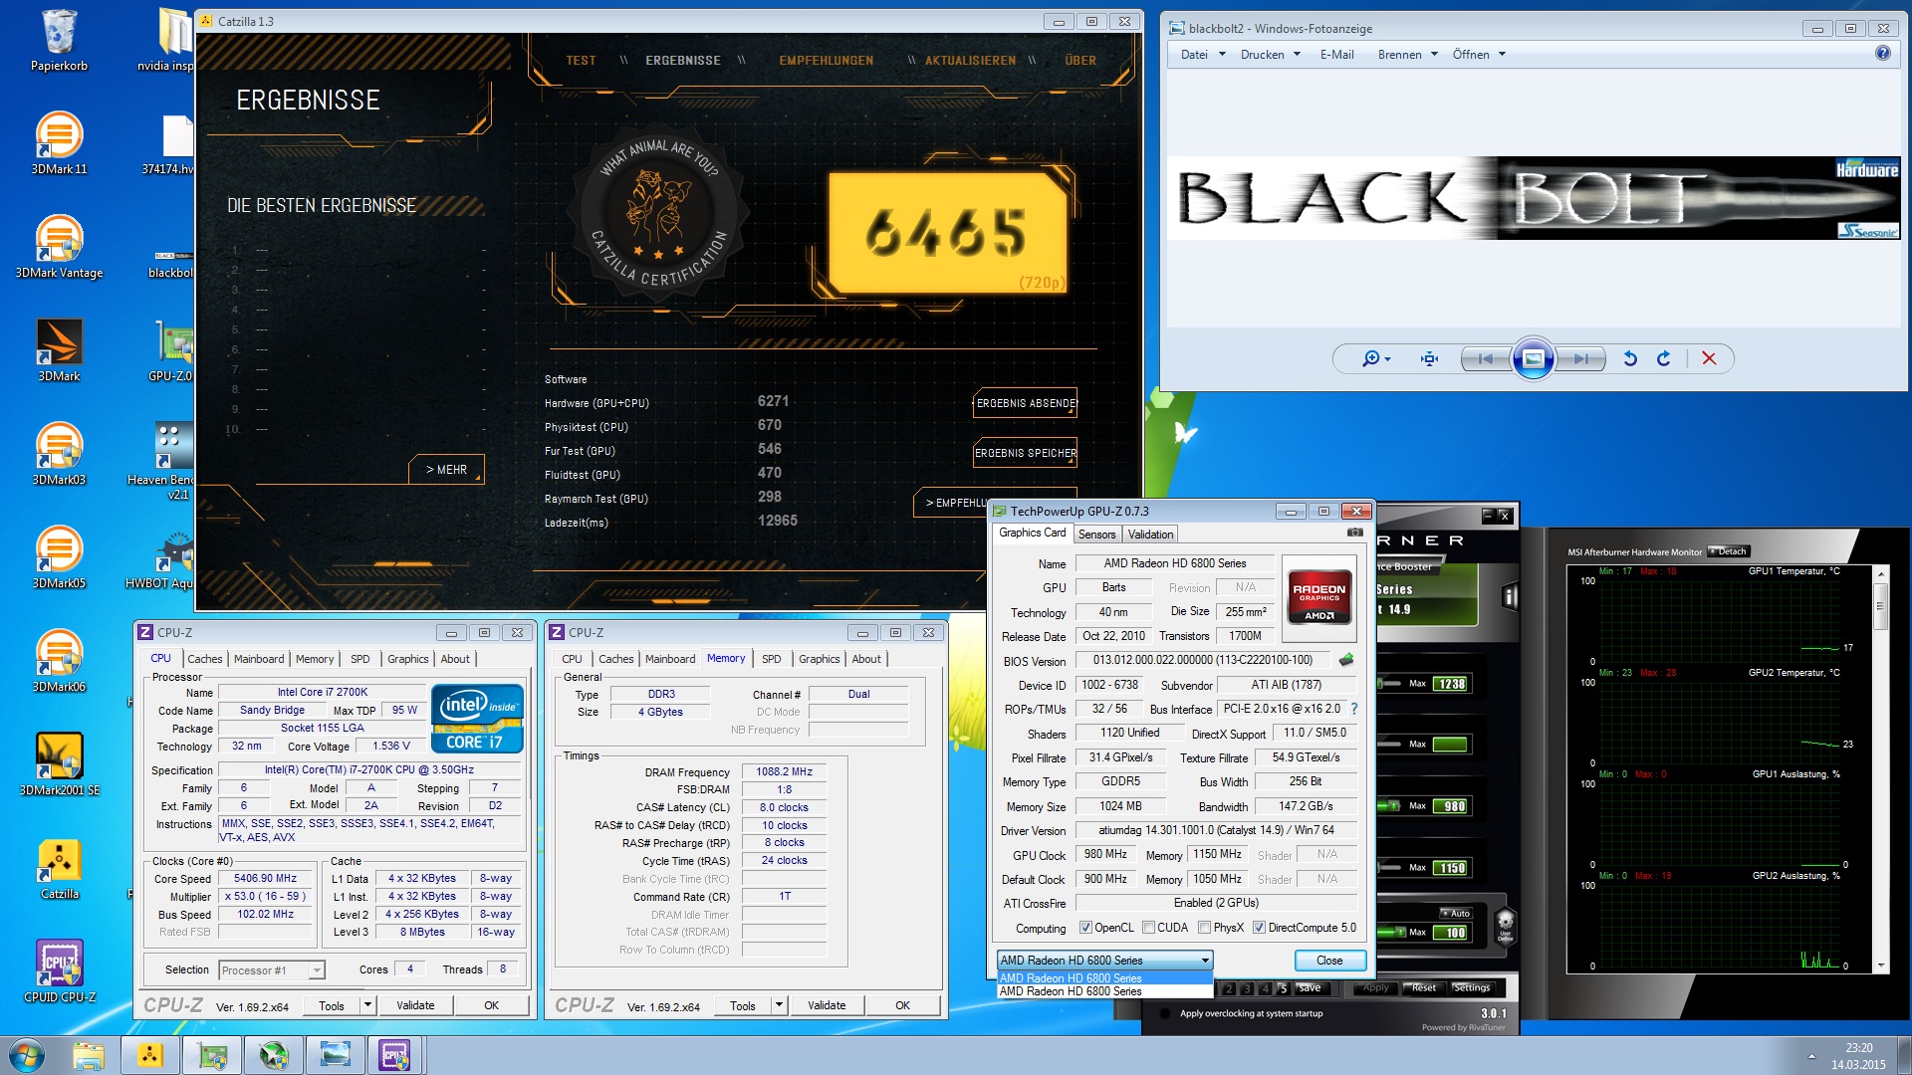1912x1075 pixels.
Task: Open 3DMark 11 desktop shortcut
Action: click(59, 144)
